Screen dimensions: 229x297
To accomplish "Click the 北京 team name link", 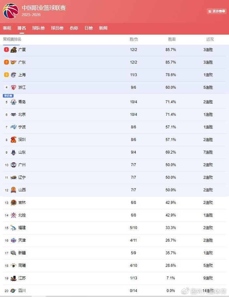I will pos(22,115).
